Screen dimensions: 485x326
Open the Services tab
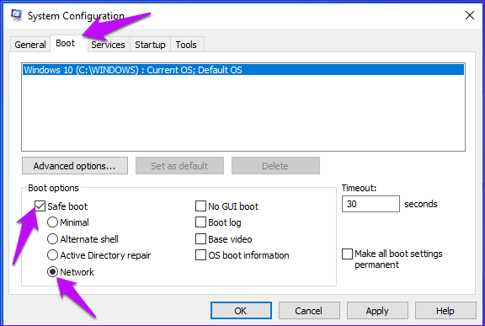108,45
